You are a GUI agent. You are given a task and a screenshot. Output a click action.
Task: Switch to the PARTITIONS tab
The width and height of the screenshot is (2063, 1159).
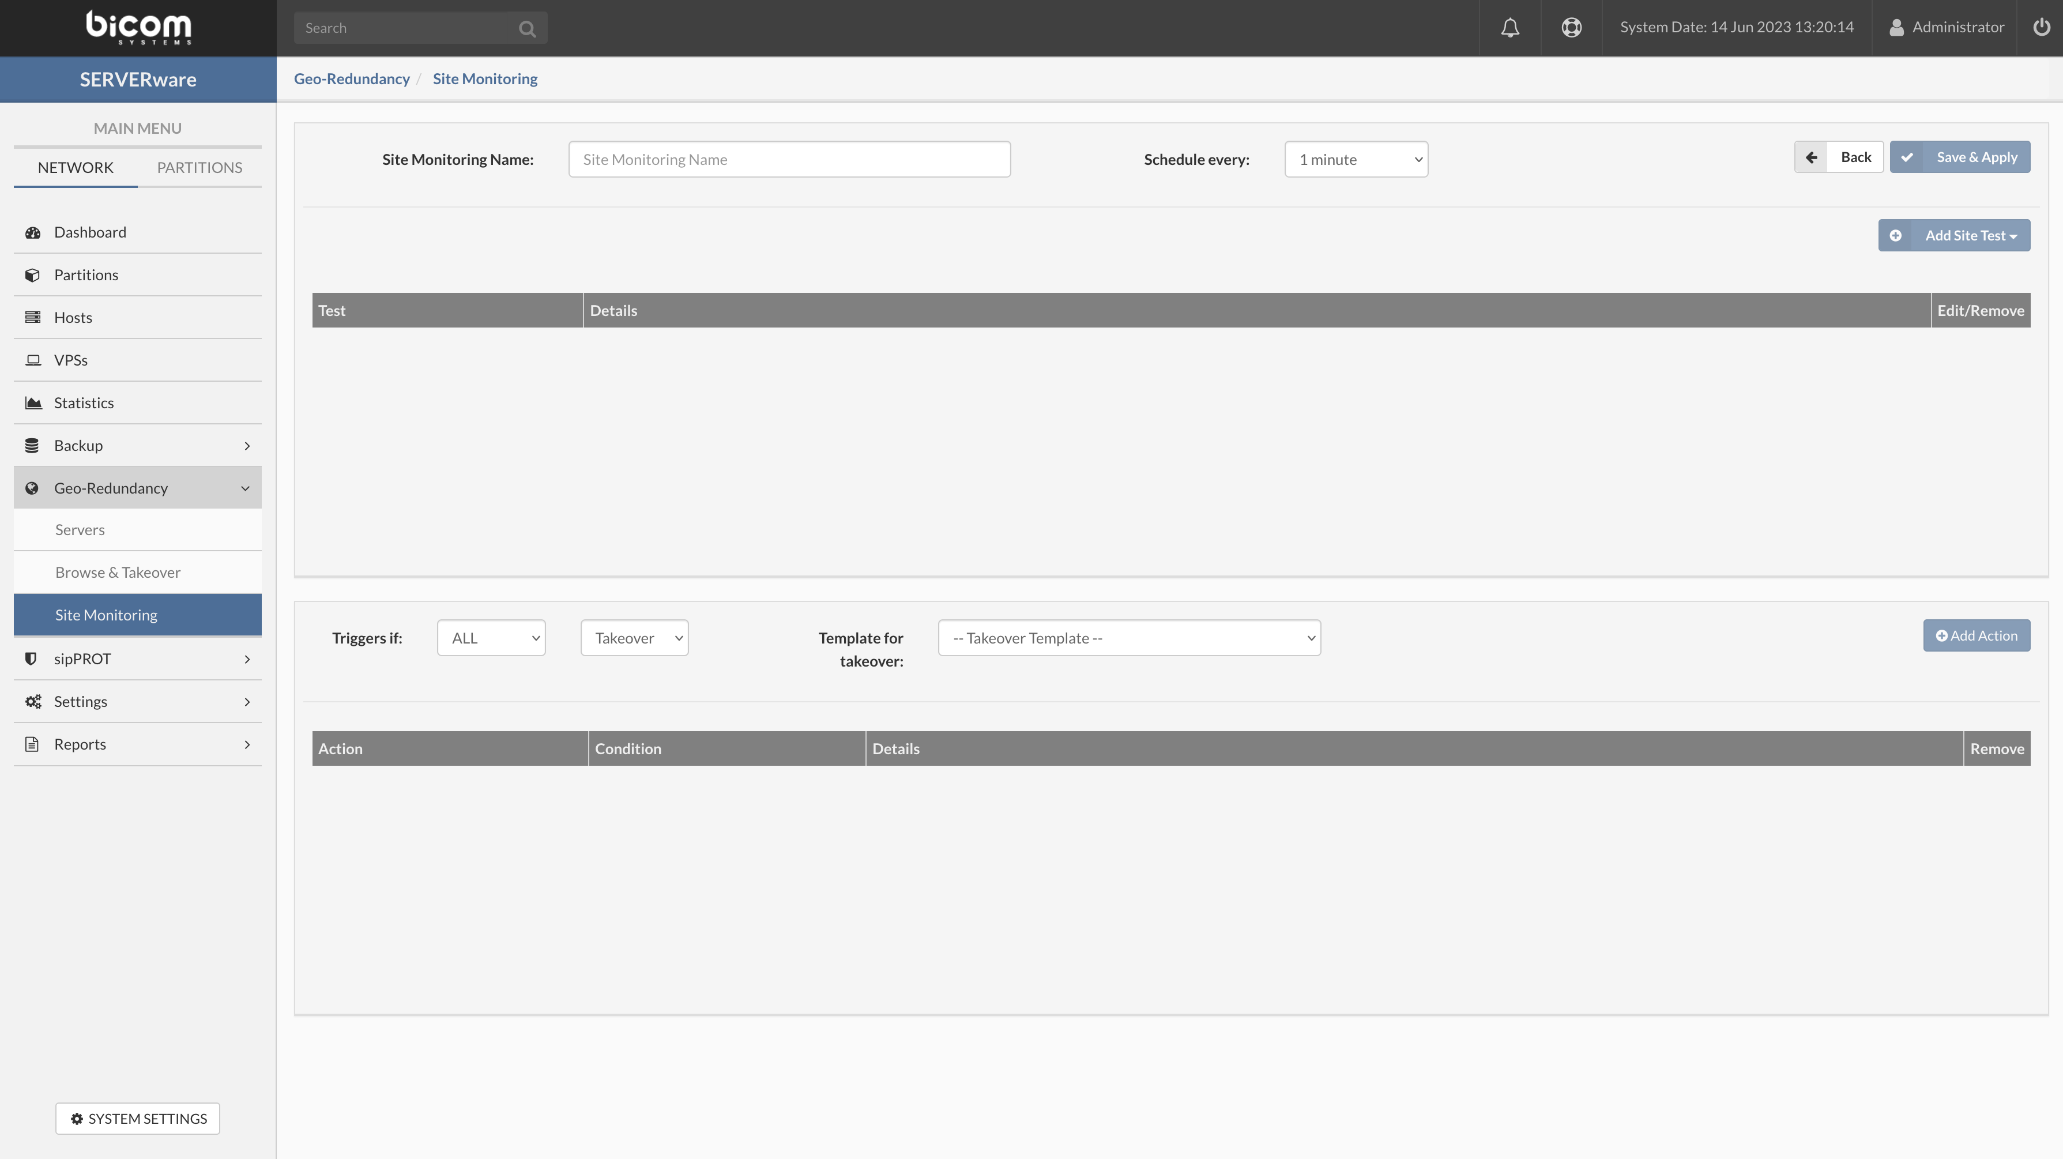click(x=199, y=167)
